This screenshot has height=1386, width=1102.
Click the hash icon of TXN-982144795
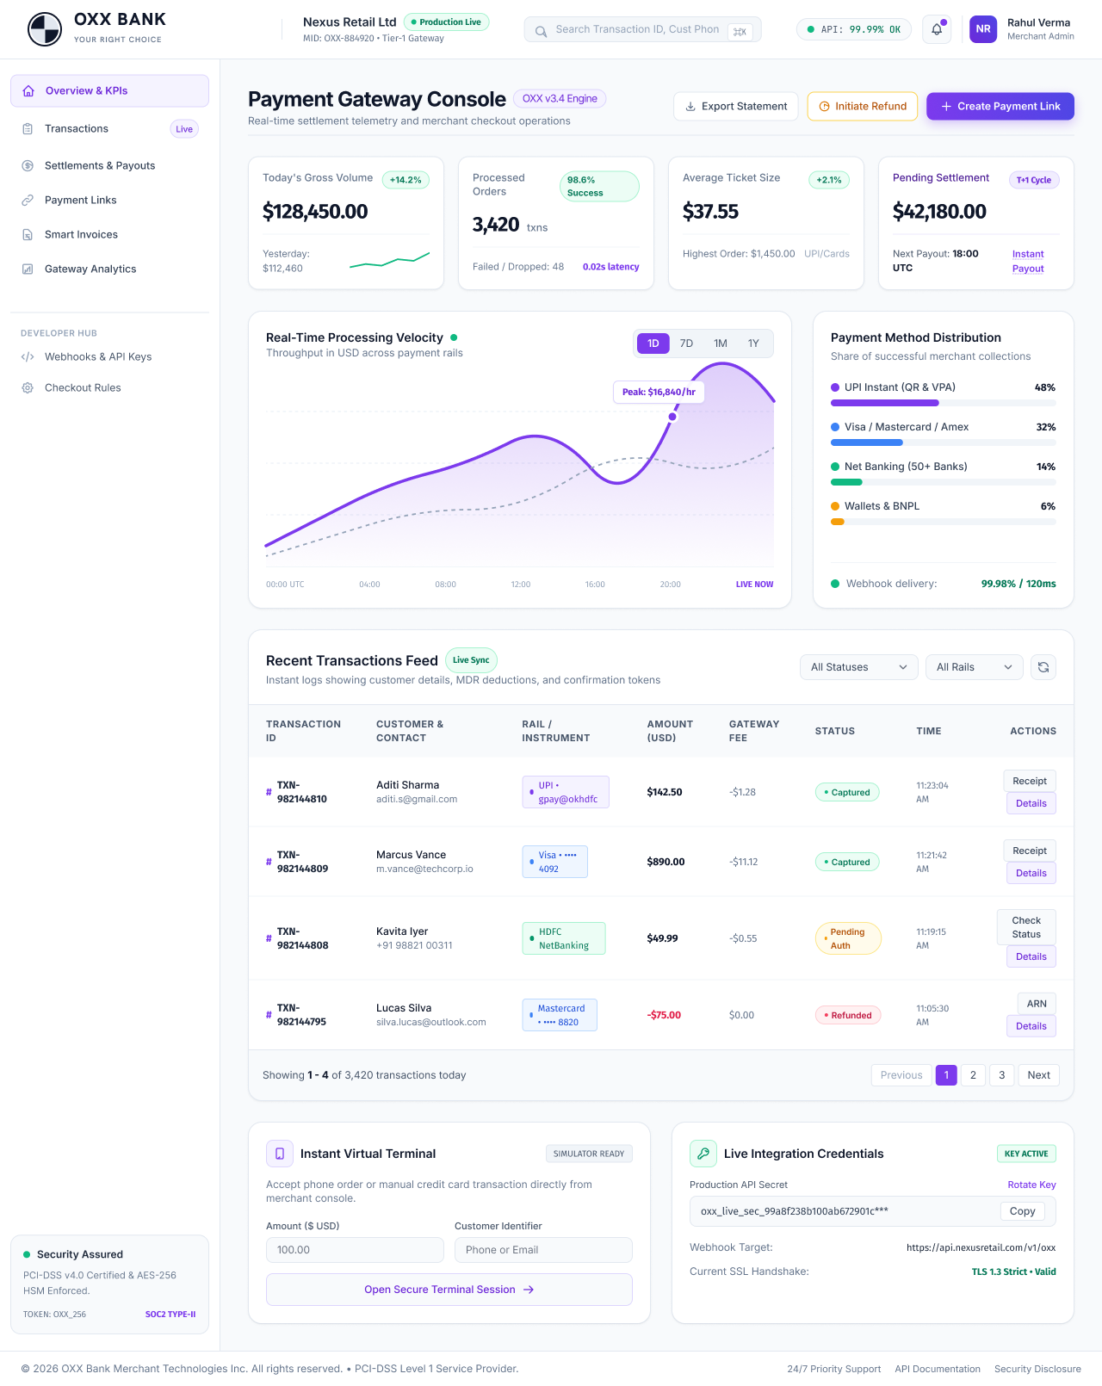[269, 1015]
